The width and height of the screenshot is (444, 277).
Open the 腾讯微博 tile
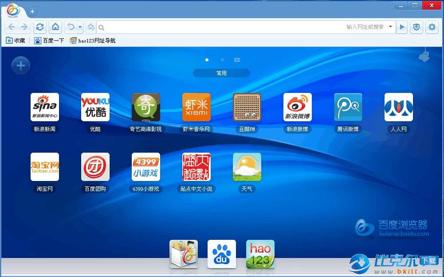coord(348,107)
